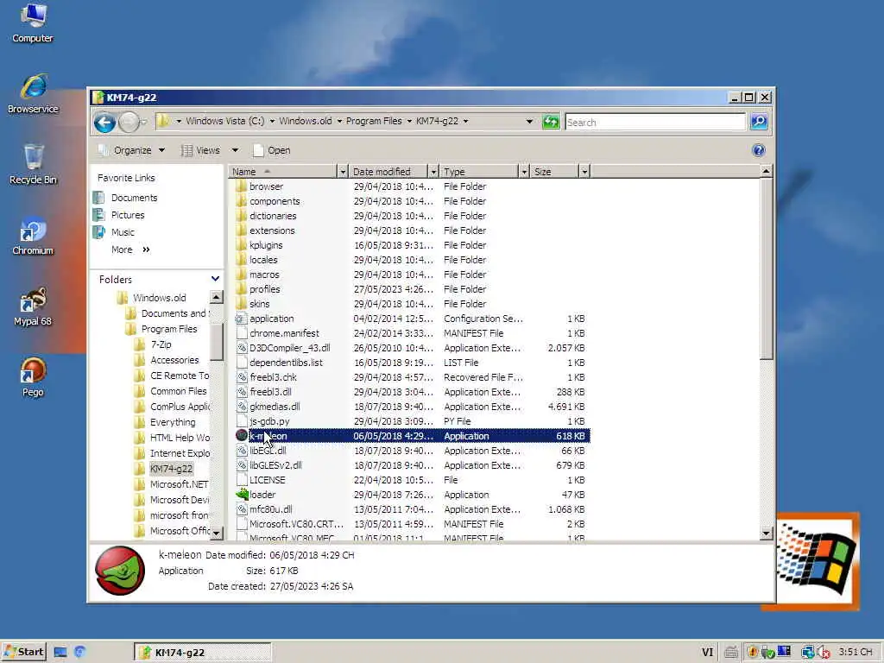Select the Recycle Bin desktop icon
The image size is (884, 663).
(33, 164)
